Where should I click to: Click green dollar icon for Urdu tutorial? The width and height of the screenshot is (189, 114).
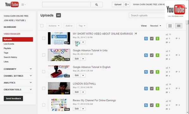pos(157,55)
